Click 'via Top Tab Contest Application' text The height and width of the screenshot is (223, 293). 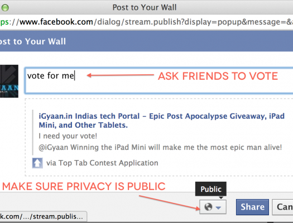click(102, 163)
